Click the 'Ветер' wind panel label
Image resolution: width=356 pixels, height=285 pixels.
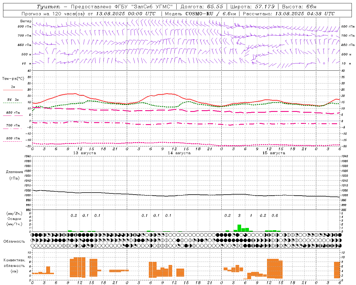pos(26,21)
